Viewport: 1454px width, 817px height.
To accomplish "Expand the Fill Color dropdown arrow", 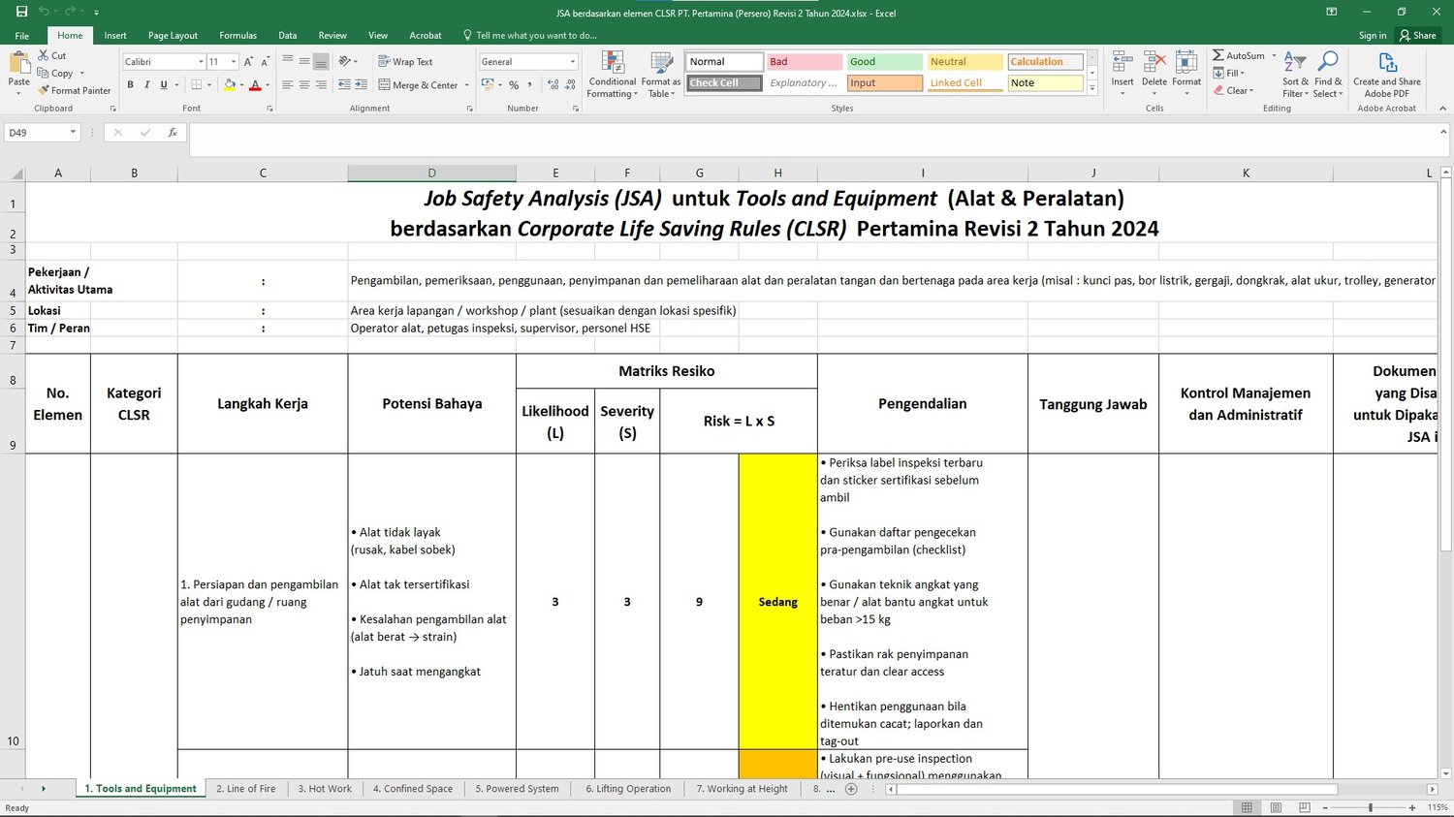I will (x=241, y=85).
